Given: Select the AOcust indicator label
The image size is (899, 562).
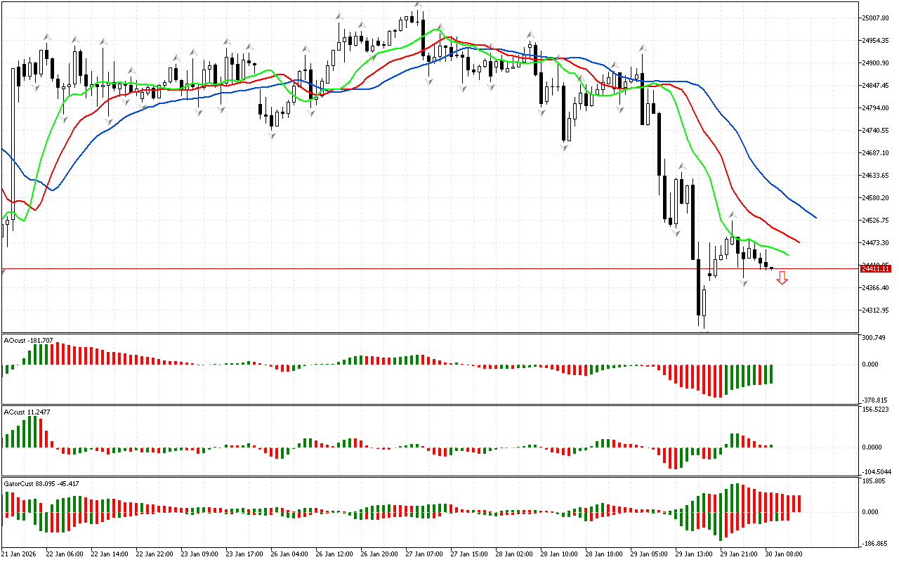Looking at the screenshot, I should [28, 340].
